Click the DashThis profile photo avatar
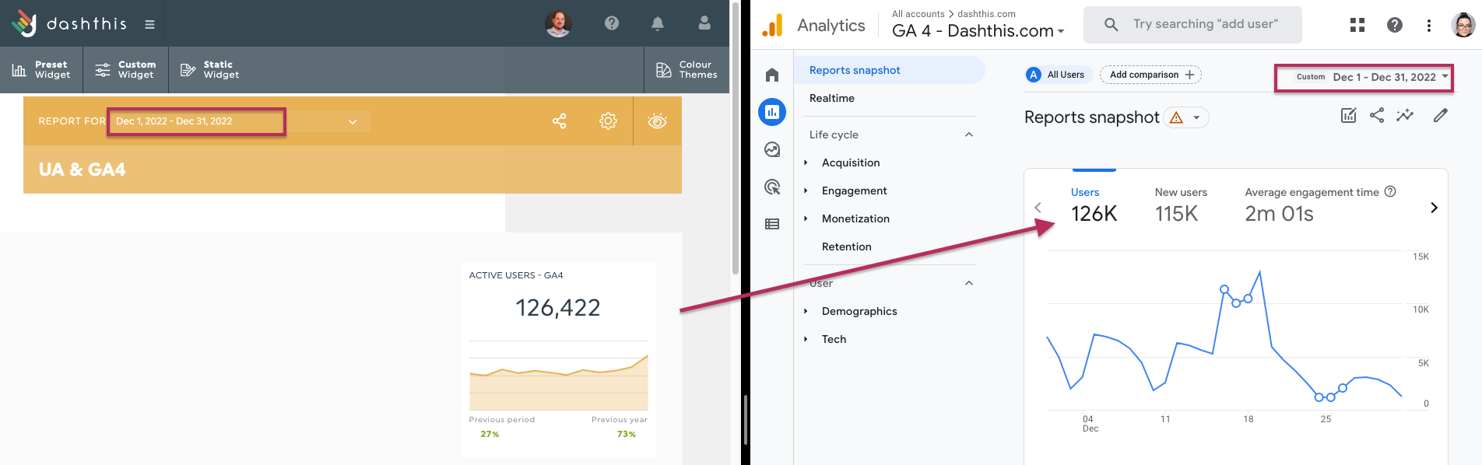Viewport: 1482px width, 465px height. point(558,23)
